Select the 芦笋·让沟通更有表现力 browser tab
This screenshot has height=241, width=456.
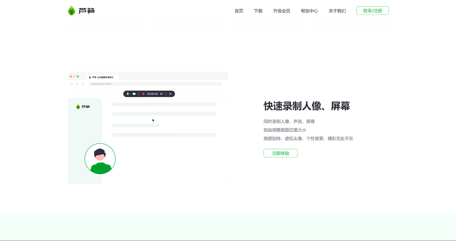click(x=103, y=77)
